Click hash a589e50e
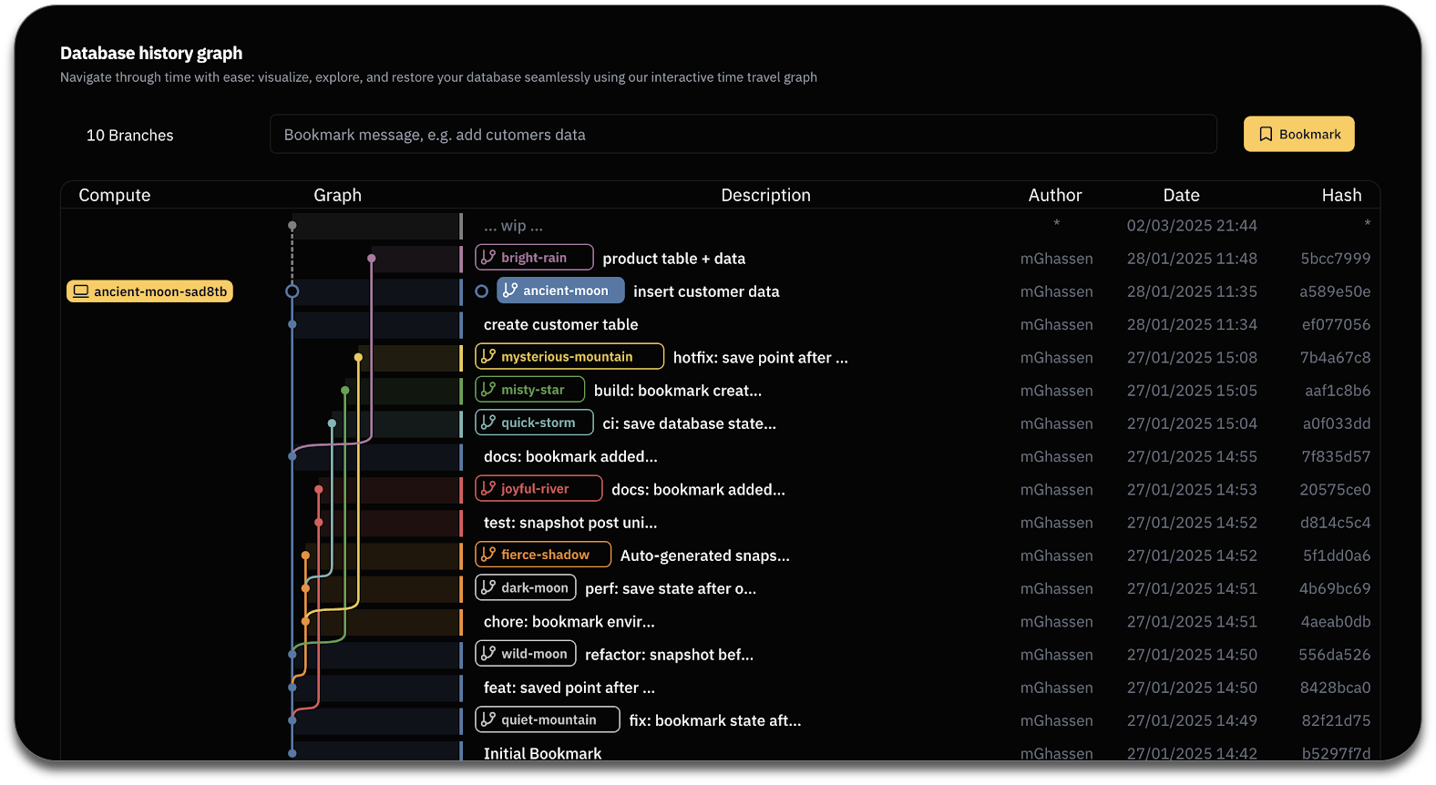The height and width of the screenshot is (785, 1436). tap(1336, 291)
